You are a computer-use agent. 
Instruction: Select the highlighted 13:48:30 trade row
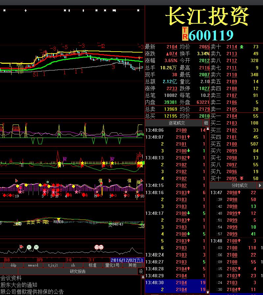[x=176, y=283]
